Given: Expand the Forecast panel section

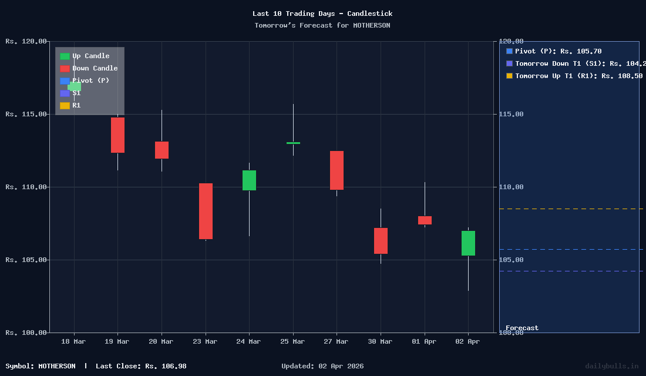Looking at the screenshot, I should tap(568, 185).
